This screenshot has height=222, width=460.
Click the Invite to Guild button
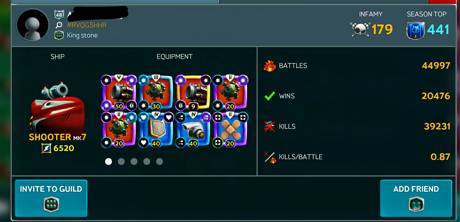click(51, 198)
